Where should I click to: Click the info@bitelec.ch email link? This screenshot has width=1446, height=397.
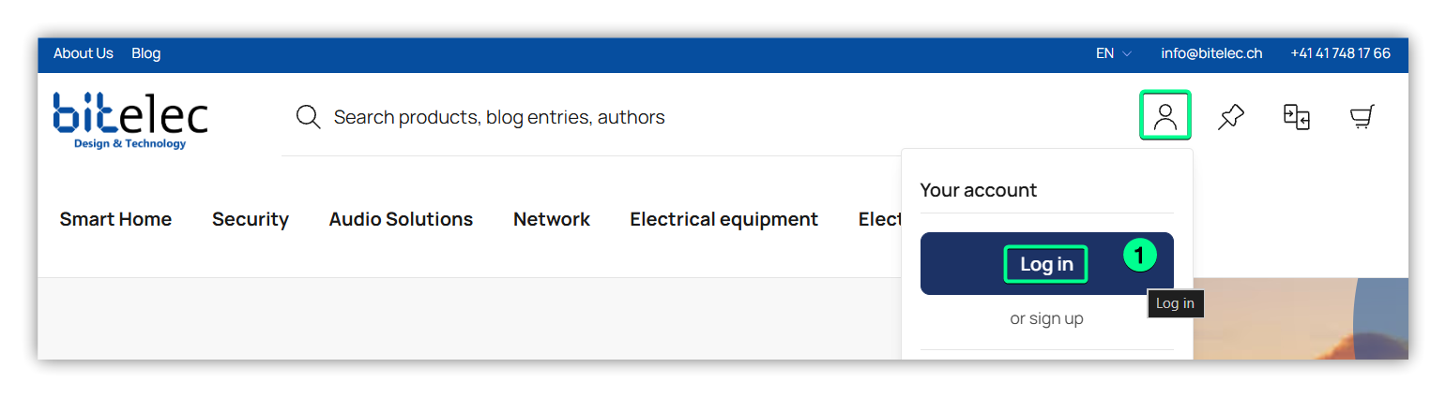click(1211, 53)
